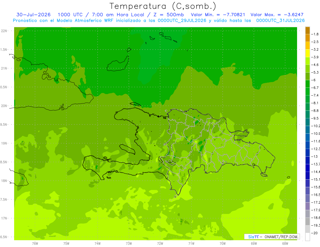Click the 'Temperatura (C,somb.)' title
The height and width of the screenshot is (247, 320).
tap(163, 6)
